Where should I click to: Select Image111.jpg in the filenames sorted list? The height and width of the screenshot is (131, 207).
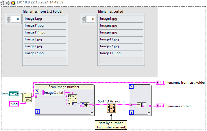tap(121, 53)
